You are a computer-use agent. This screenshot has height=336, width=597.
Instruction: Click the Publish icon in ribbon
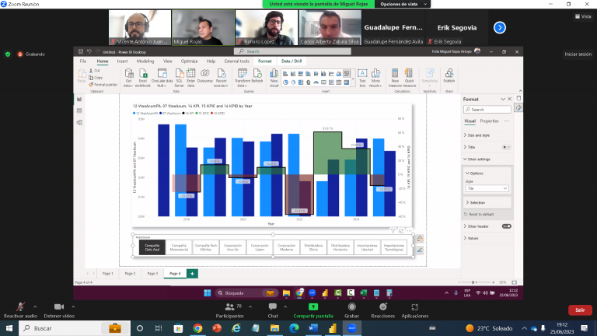449,76
